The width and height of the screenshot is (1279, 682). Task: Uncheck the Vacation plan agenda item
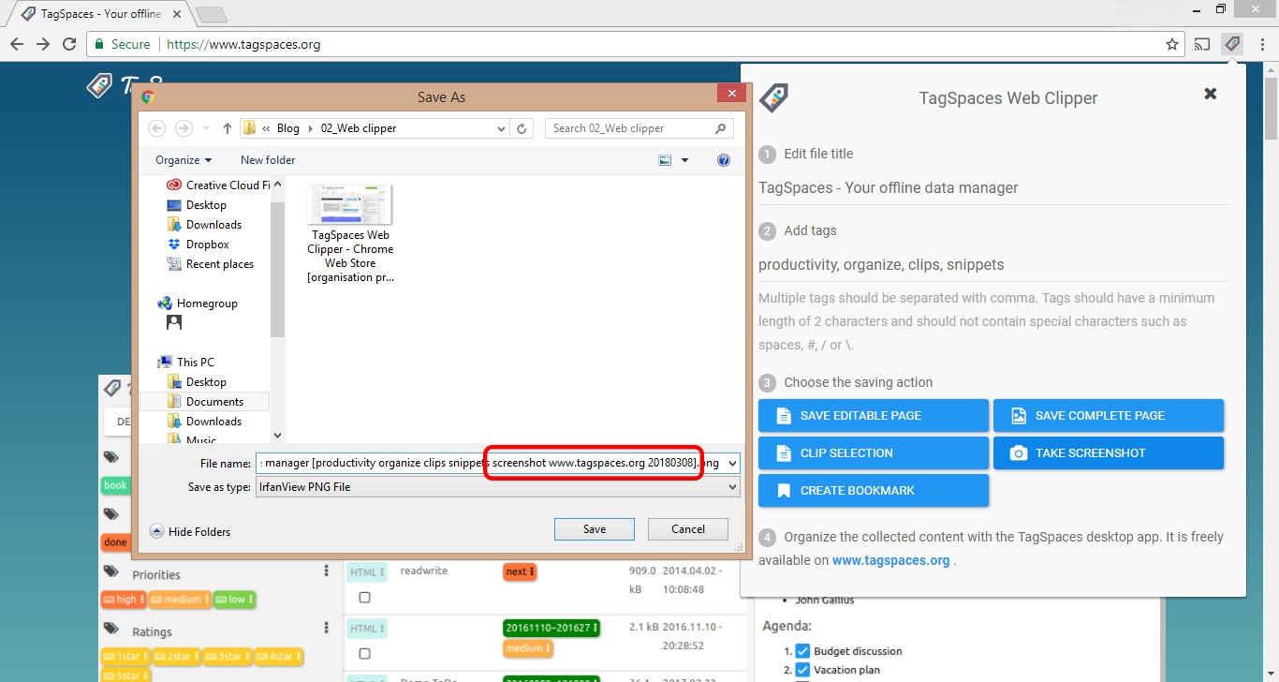pos(802,669)
